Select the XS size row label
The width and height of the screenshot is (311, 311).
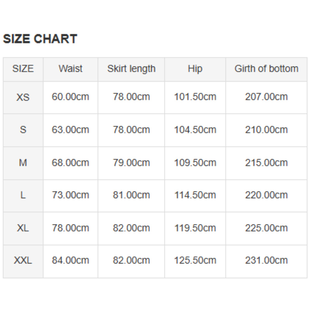coord(23,97)
